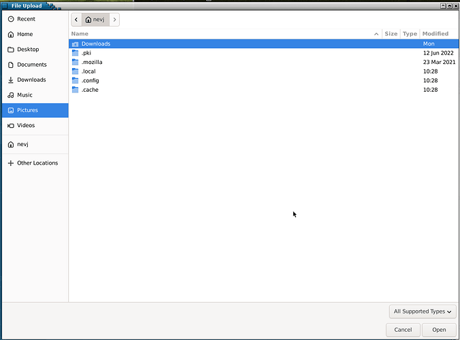
Task: Click the house icon beside Home
Action: [11, 34]
